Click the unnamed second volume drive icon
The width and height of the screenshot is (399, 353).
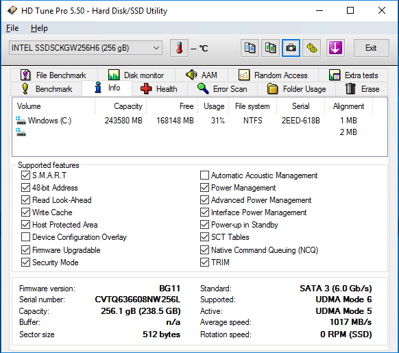21,132
